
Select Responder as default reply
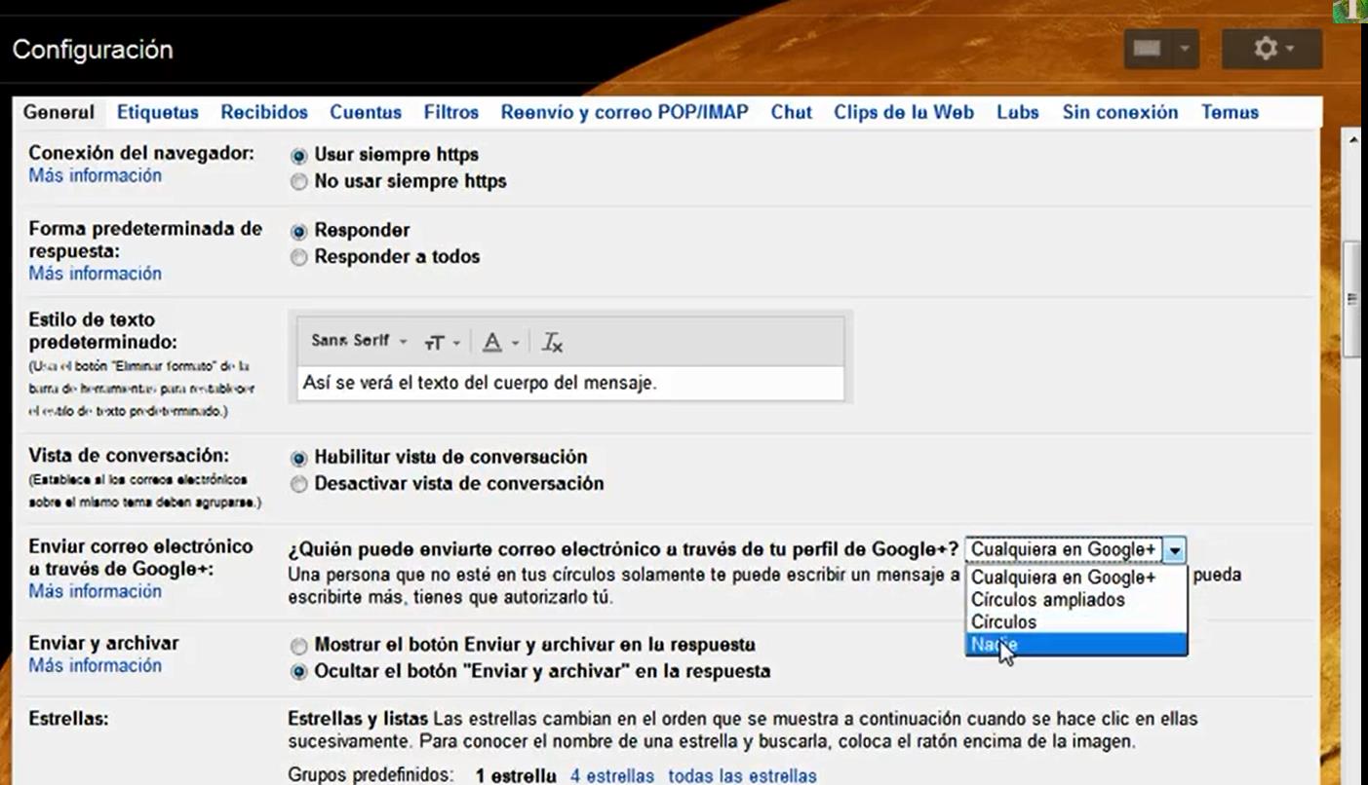(299, 231)
